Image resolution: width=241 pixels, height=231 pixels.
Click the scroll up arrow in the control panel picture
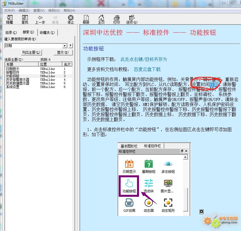click(185, 157)
